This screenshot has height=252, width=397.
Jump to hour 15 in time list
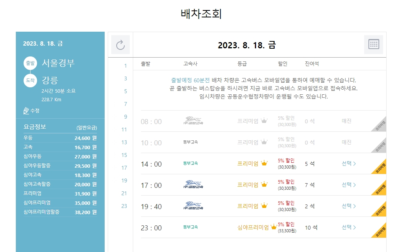pos(124,155)
